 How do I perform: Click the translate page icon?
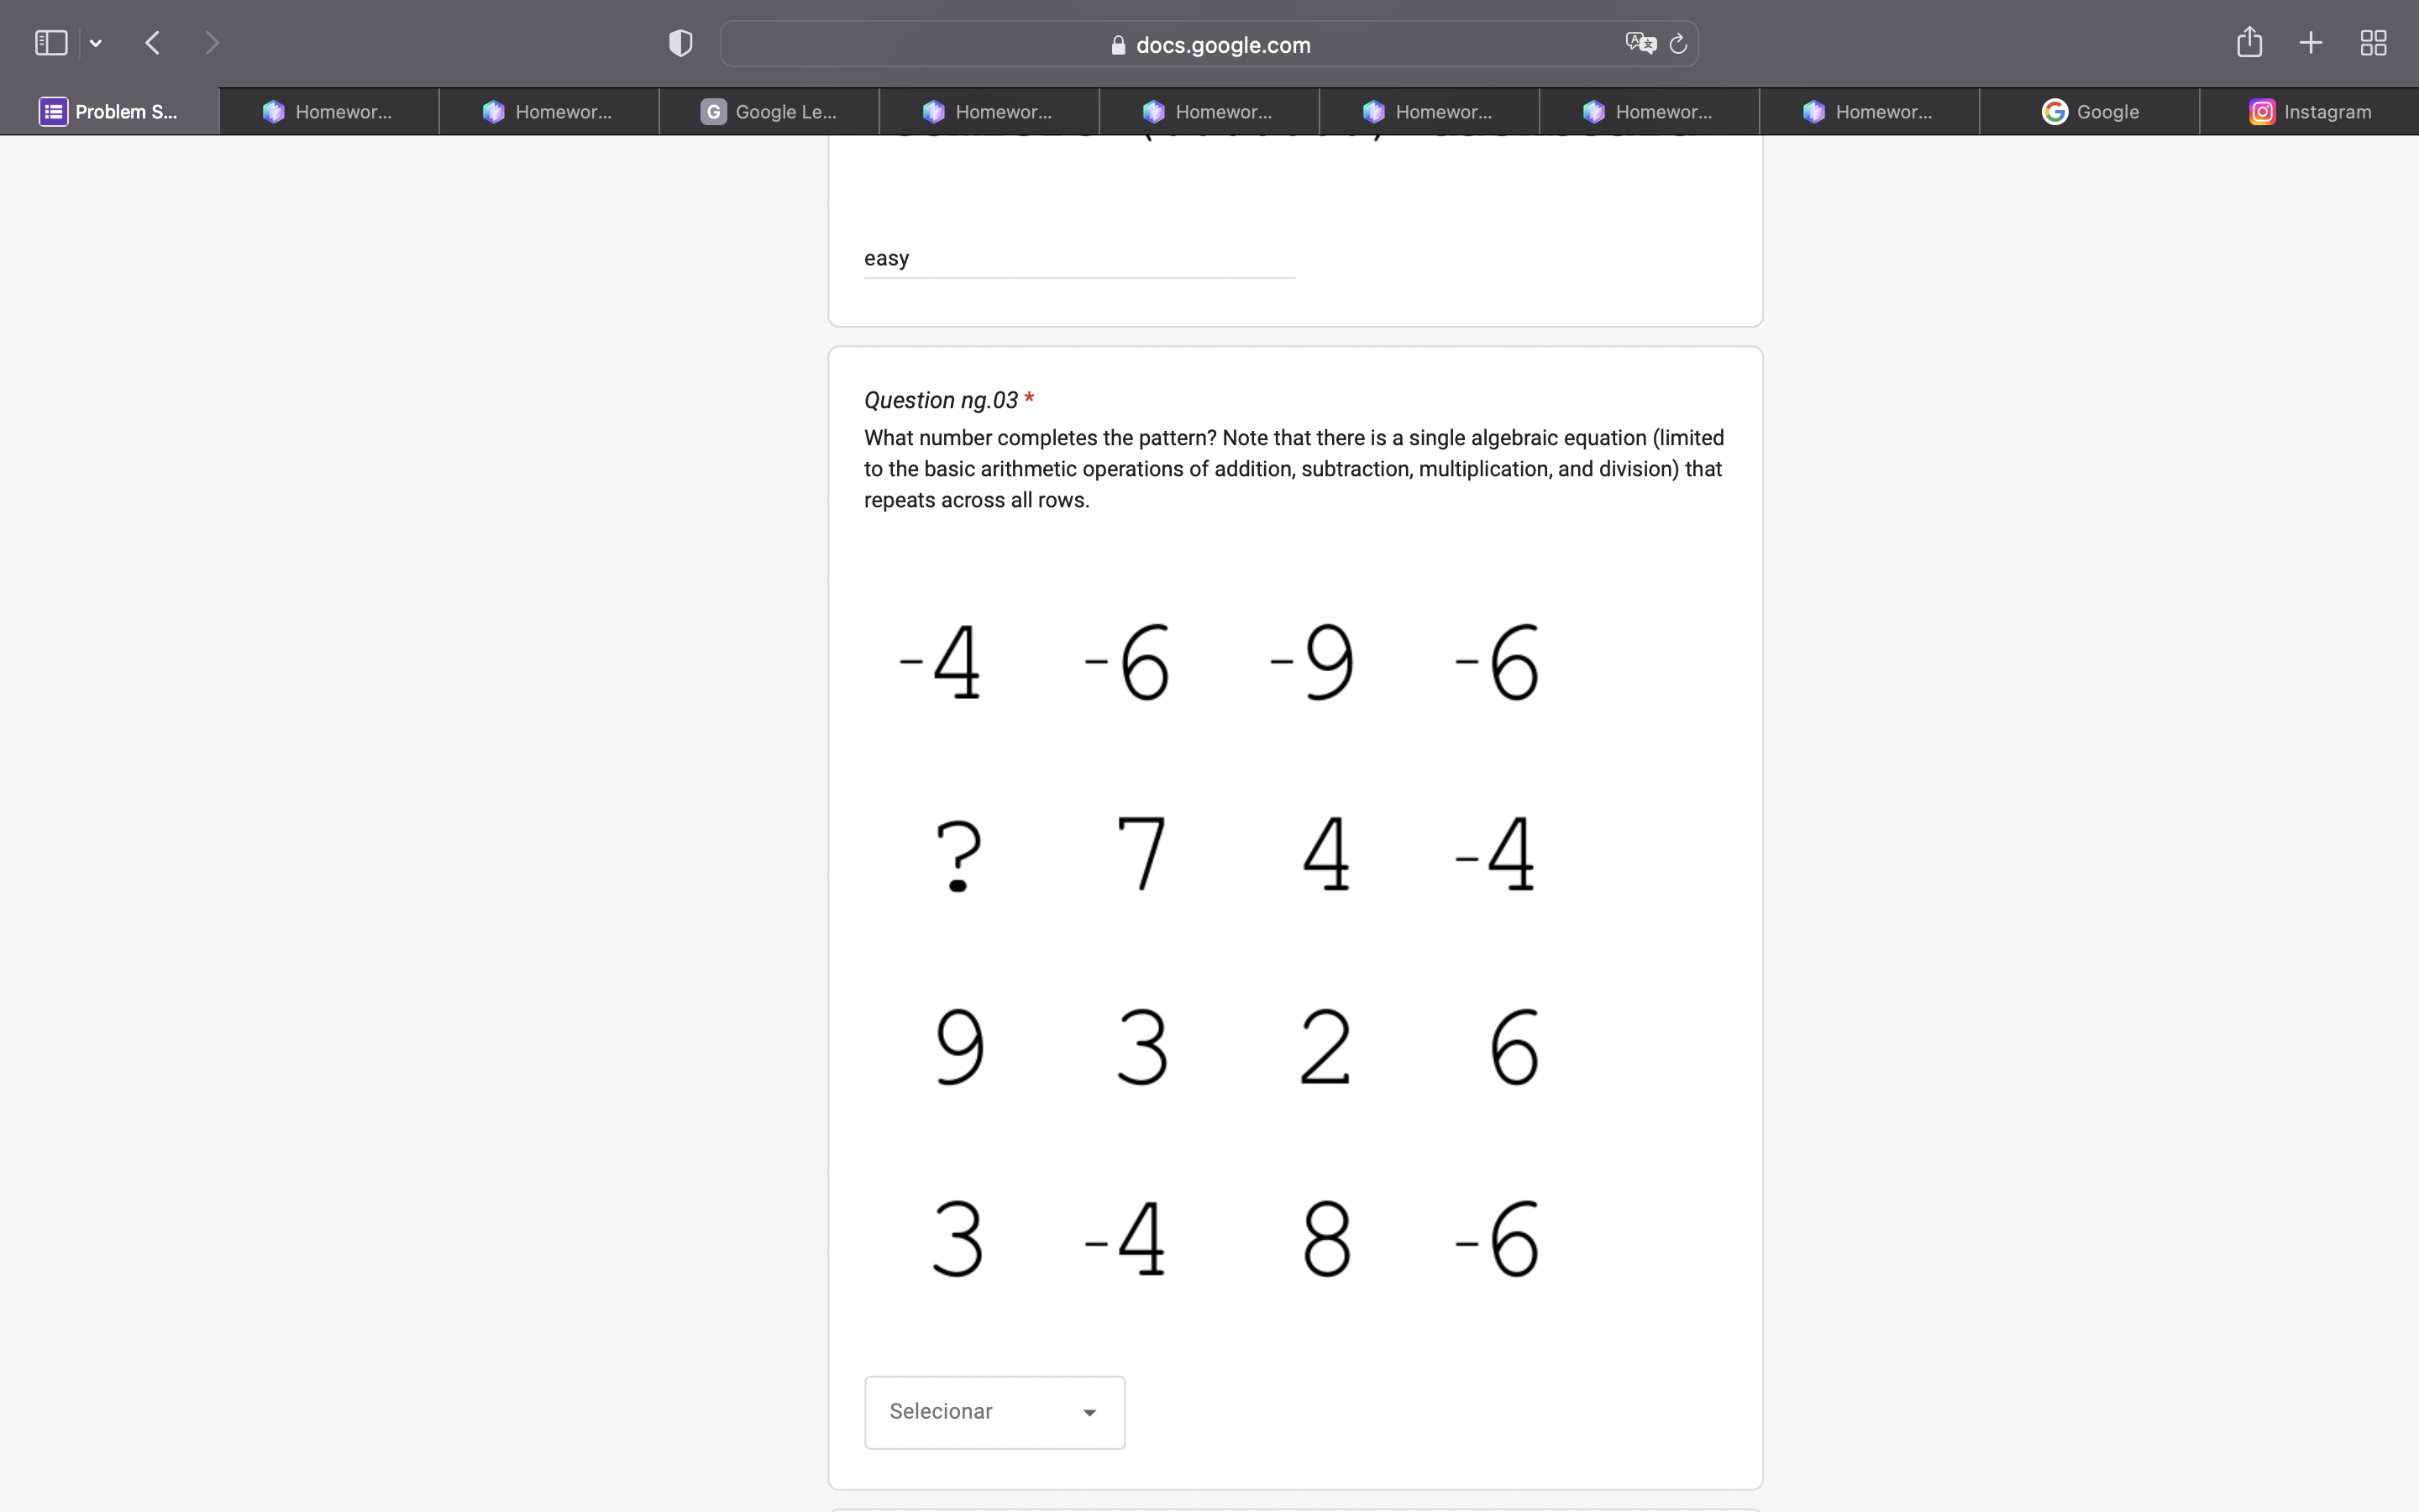pos(1640,43)
